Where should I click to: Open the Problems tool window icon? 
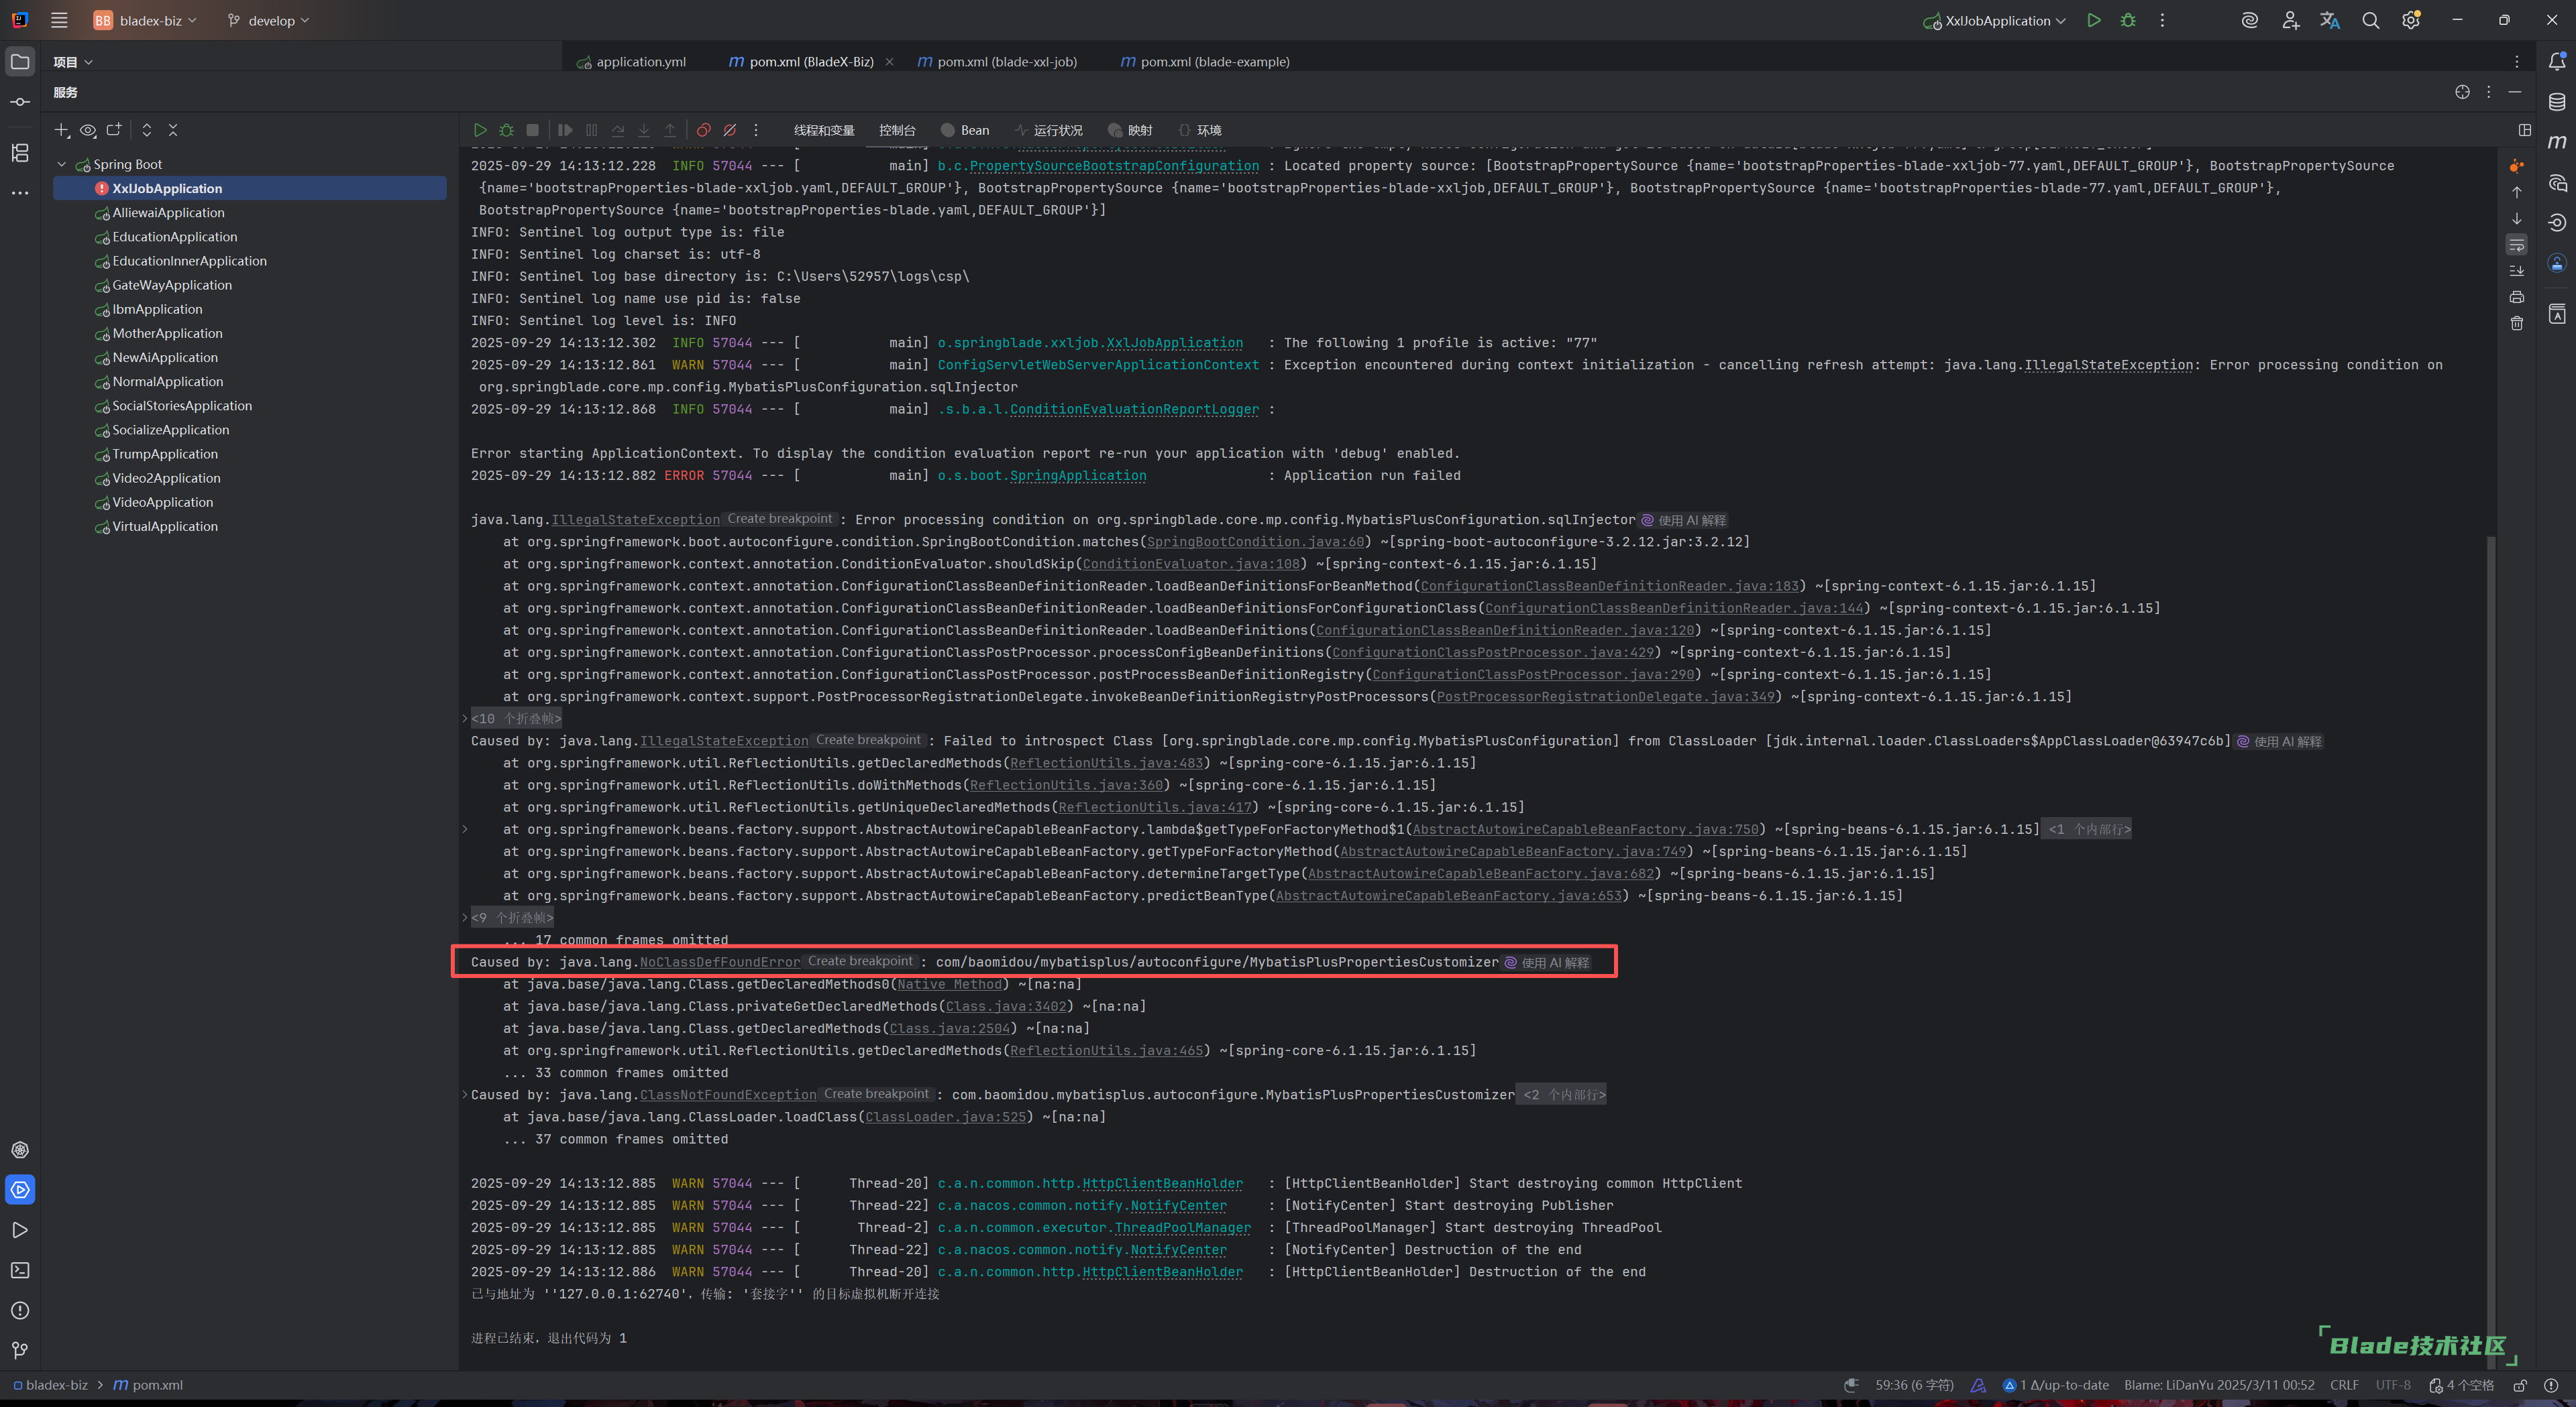tap(20, 1310)
